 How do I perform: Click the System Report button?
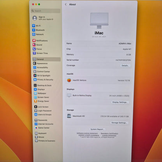tap(97, 129)
